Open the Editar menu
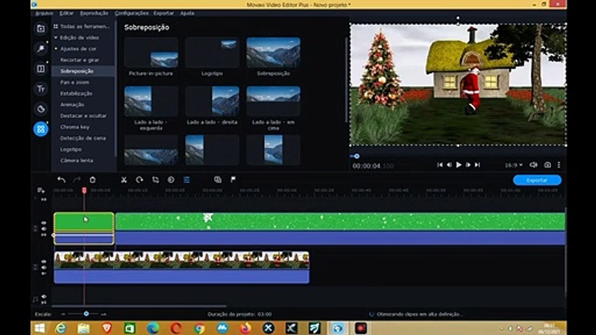This screenshot has width=596, height=335. click(67, 13)
